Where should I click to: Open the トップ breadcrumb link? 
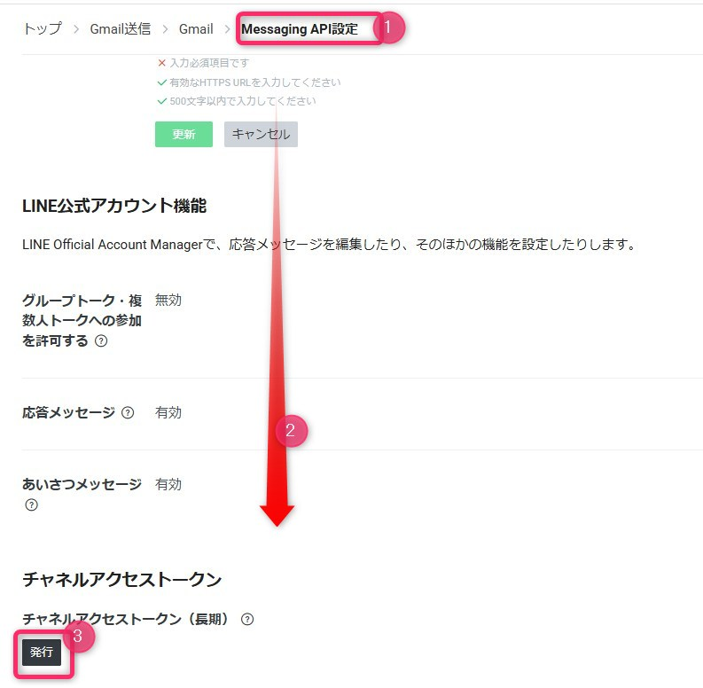click(43, 28)
